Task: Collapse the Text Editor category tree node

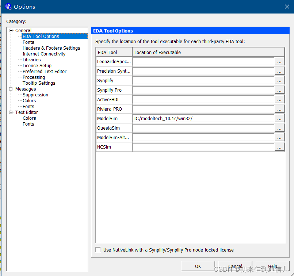Action: [x=11, y=112]
